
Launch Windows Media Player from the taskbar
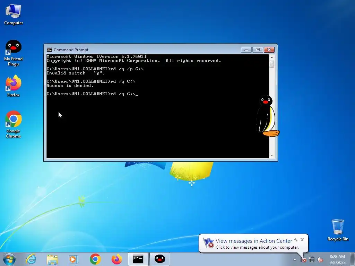pyautogui.click(x=73, y=259)
